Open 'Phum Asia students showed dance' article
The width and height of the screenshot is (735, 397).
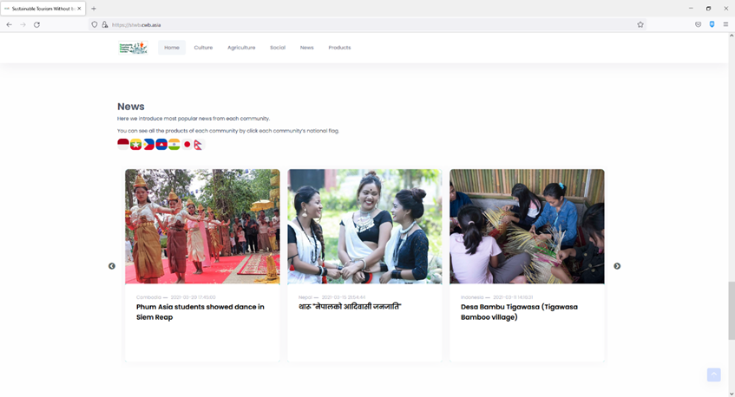click(200, 312)
